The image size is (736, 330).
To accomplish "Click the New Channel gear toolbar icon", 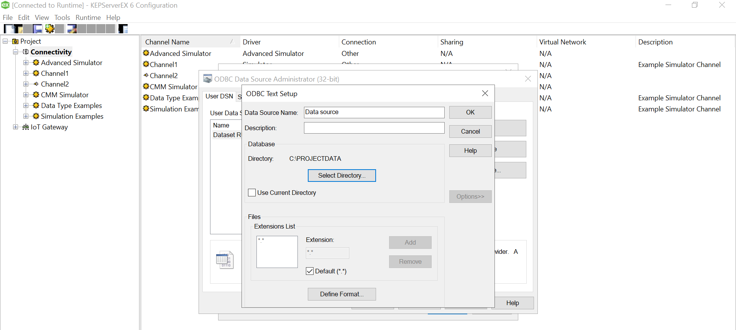I will click(49, 29).
